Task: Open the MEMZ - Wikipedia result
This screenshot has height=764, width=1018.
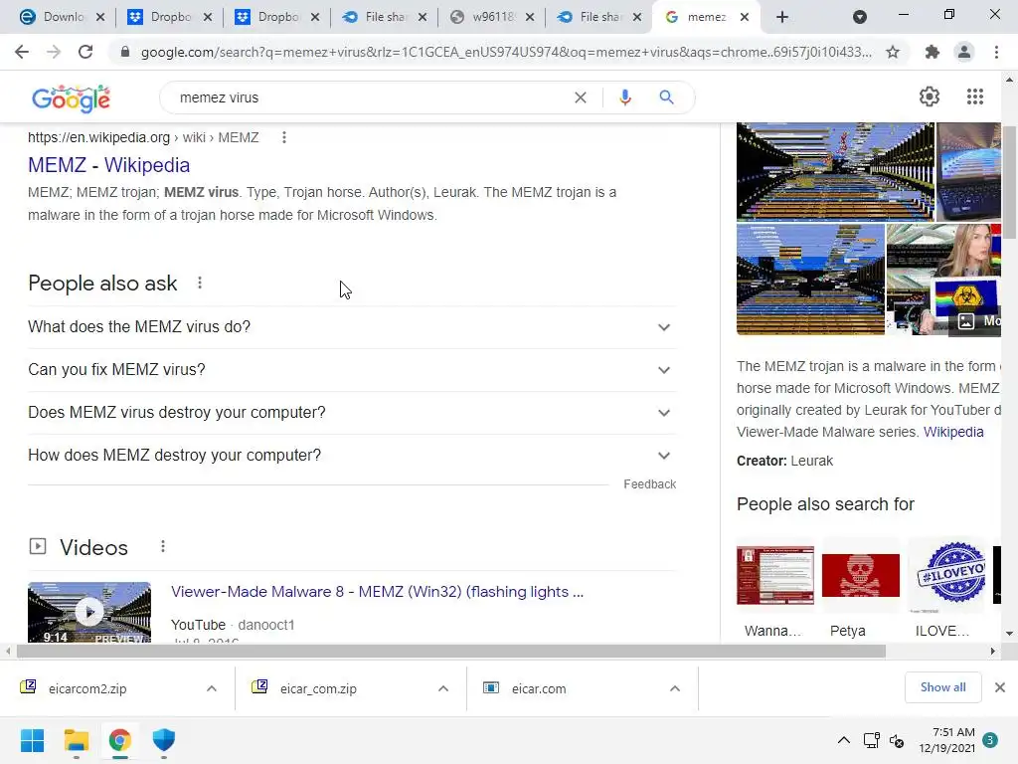Action: coord(109,165)
